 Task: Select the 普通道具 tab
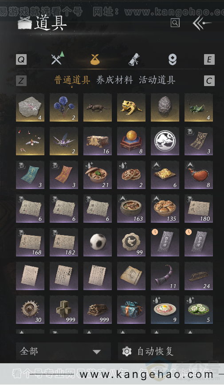(x=72, y=80)
